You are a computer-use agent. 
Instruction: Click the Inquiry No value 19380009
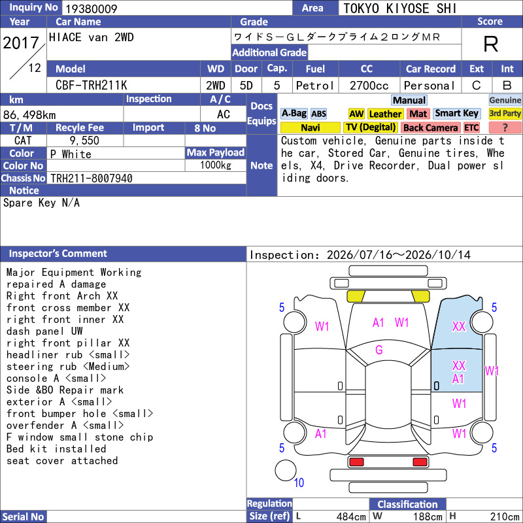pos(91,8)
